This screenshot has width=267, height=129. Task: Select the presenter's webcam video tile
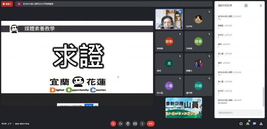pyautogui.click(x=169, y=19)
